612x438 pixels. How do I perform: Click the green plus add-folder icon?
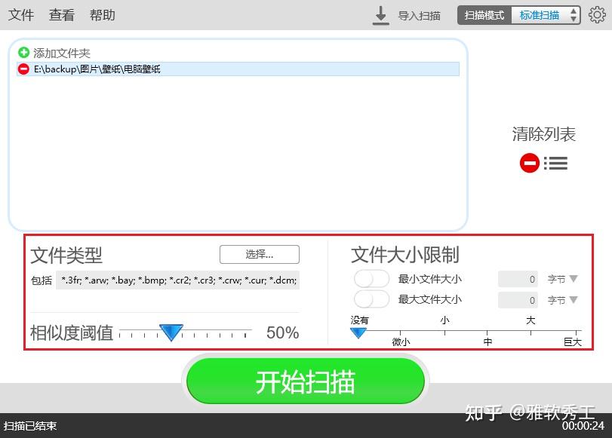pos(24,52)
